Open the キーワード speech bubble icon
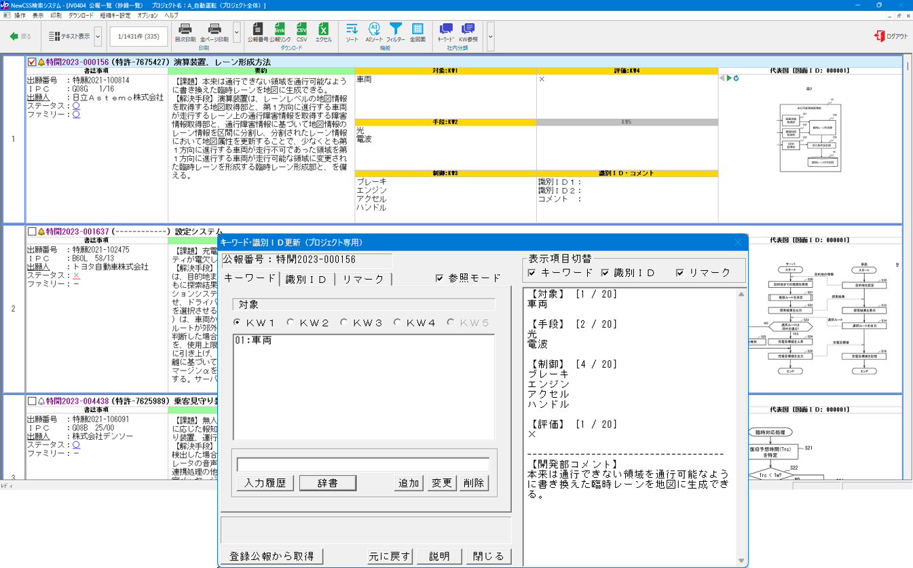Image resolution: width=913 pixels, height=568 pixels. click(x=446, y=29)
